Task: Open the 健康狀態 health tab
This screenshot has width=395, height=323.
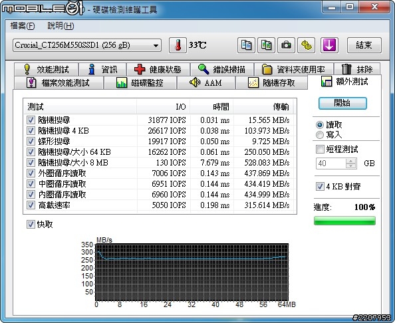Action: pos(158,69)
